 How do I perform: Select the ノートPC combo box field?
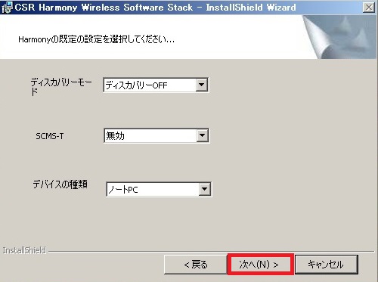(x=159, y=189)
